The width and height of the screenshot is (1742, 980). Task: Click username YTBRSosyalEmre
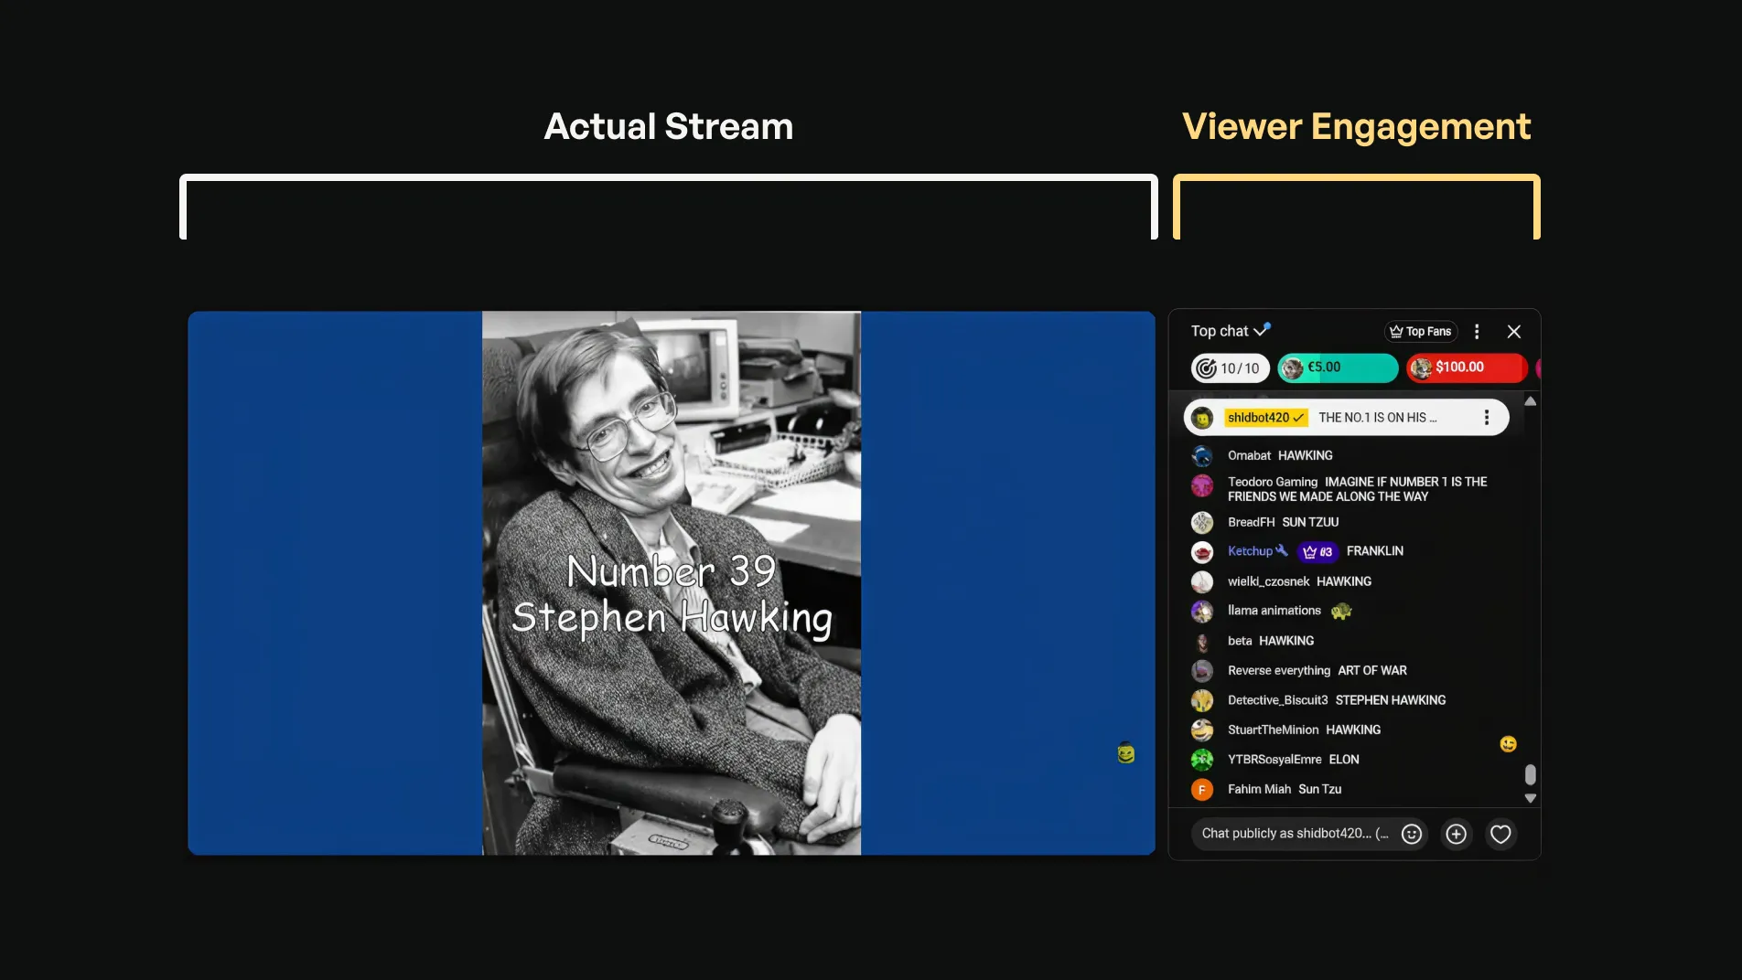[1274, 760]
